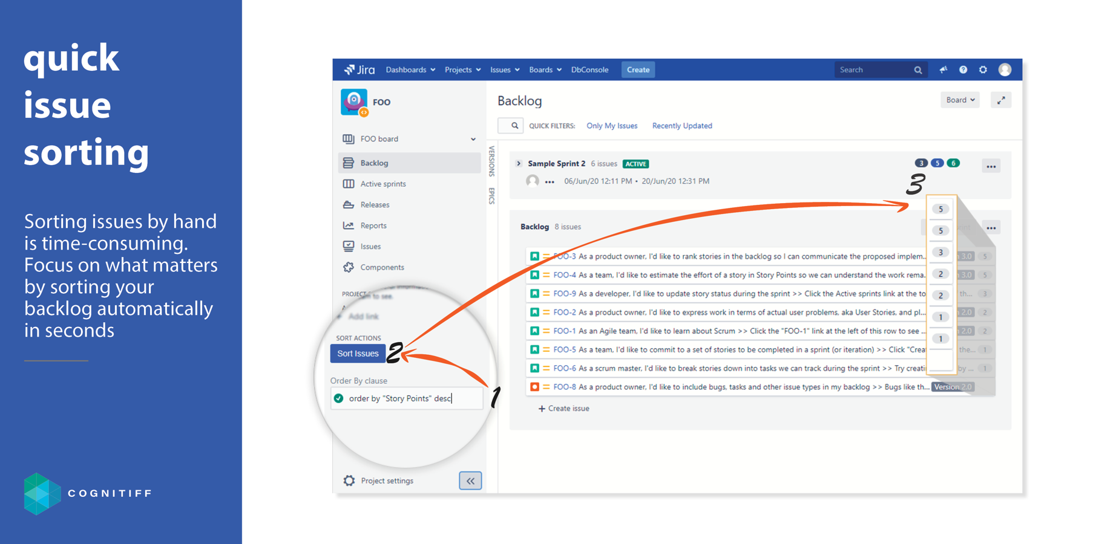Click the assignee avatar under Sample Sprint 2
The width and height of the screenshot is (1113, 544).
tap(533, 181)
